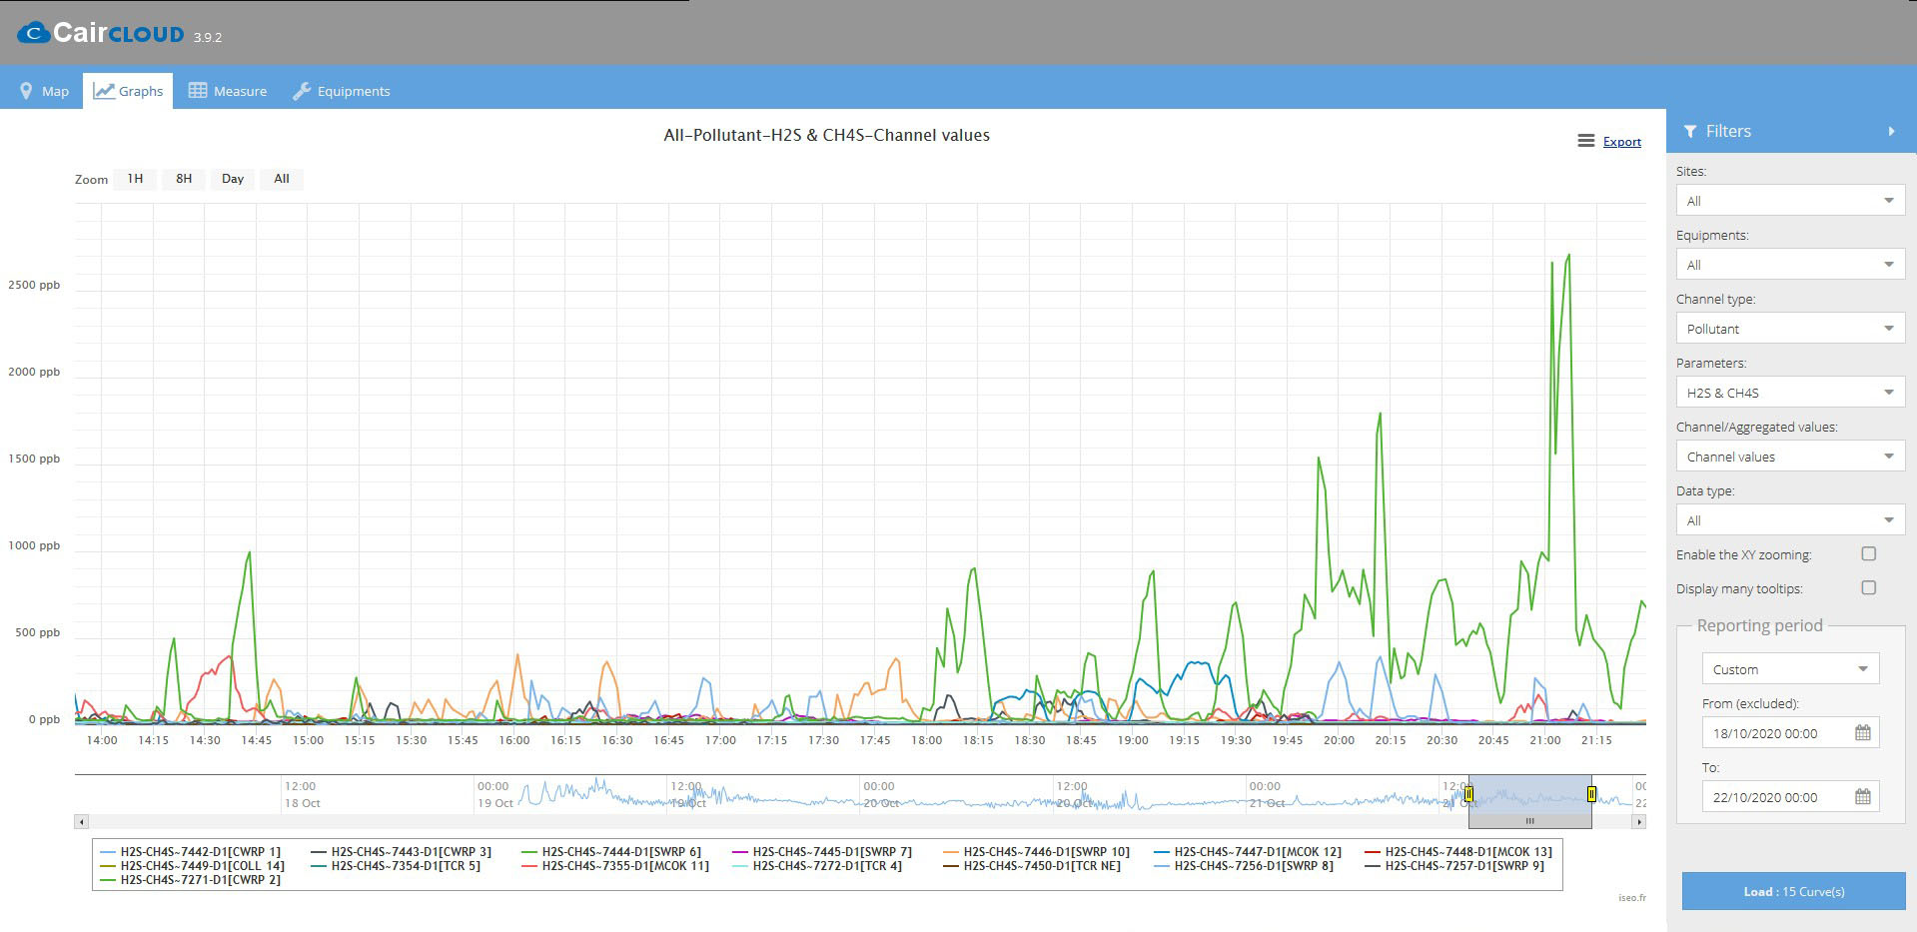Open the Sites dropdown

pyautogui.click(x=1790, y=201)
